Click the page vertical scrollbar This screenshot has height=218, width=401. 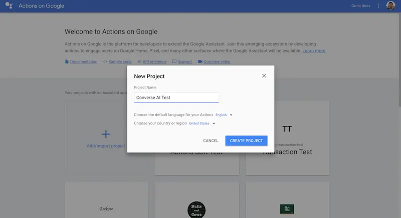[399, 59]
